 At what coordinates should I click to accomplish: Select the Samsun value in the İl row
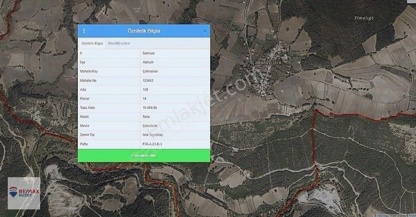pyautogui.click(x=148, y=53)
